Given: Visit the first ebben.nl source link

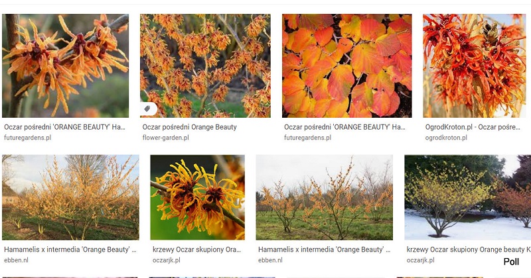Looking at the screenshot, I should point(16,260).
